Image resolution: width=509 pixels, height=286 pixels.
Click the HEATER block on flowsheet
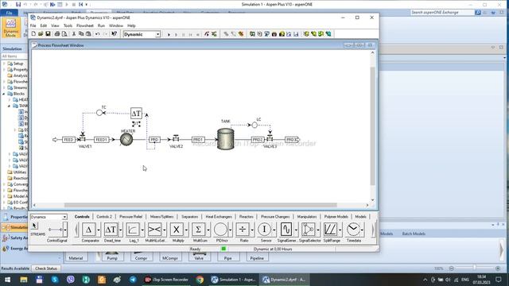coord(126,140)
